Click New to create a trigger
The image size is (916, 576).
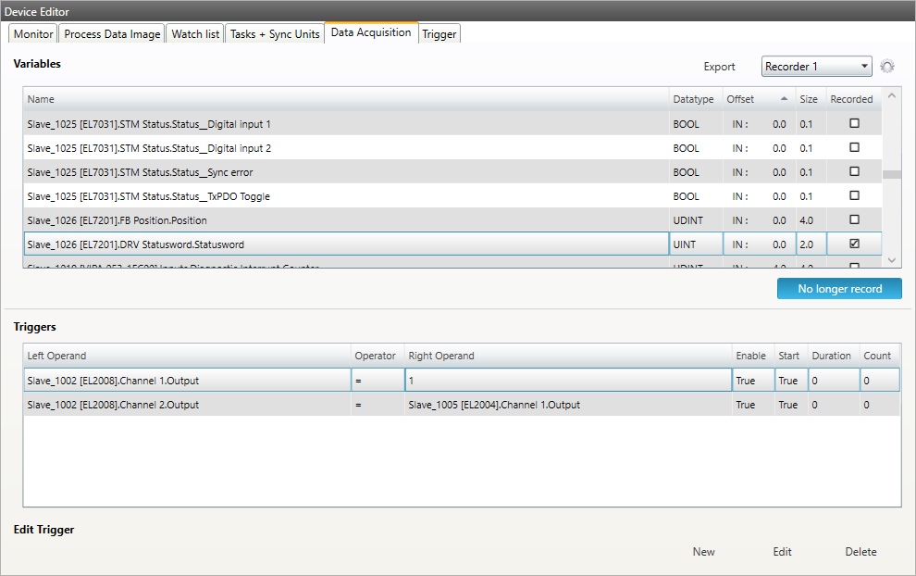click(703, 552)
